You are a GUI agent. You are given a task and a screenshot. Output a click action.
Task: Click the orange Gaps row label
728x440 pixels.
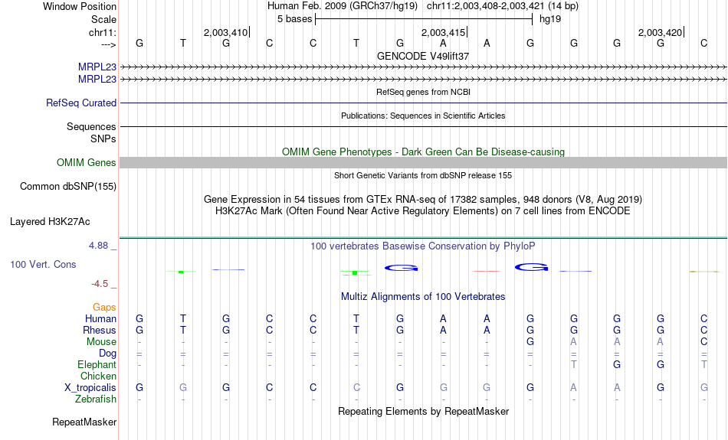(104, 308)
